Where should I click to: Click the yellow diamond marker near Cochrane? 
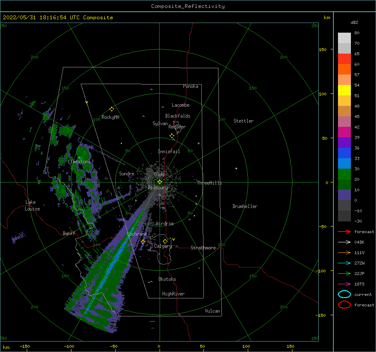143,242
